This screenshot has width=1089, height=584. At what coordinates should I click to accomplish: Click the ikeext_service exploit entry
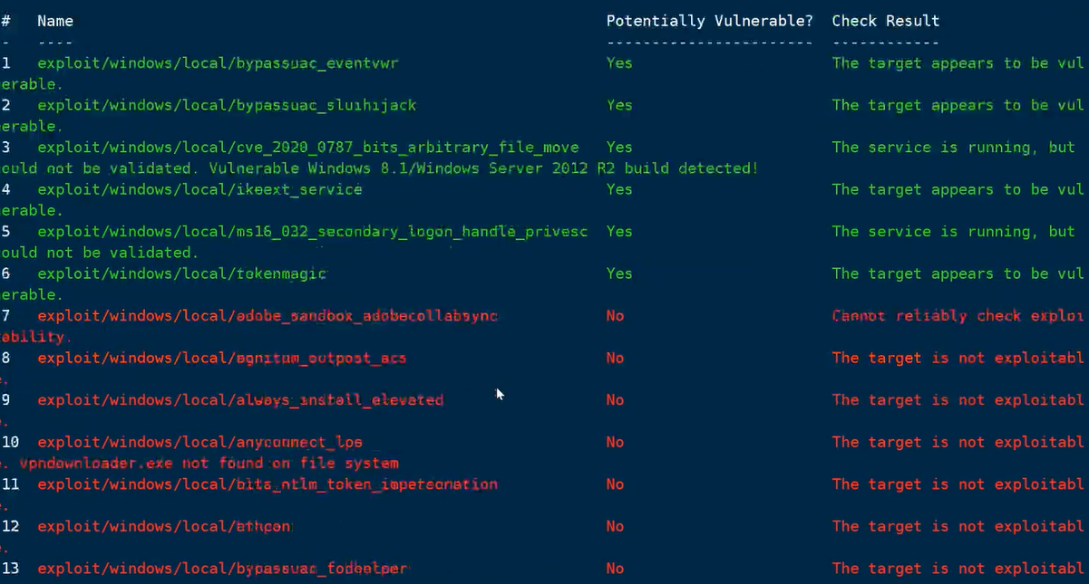click(x=199, y=189)
